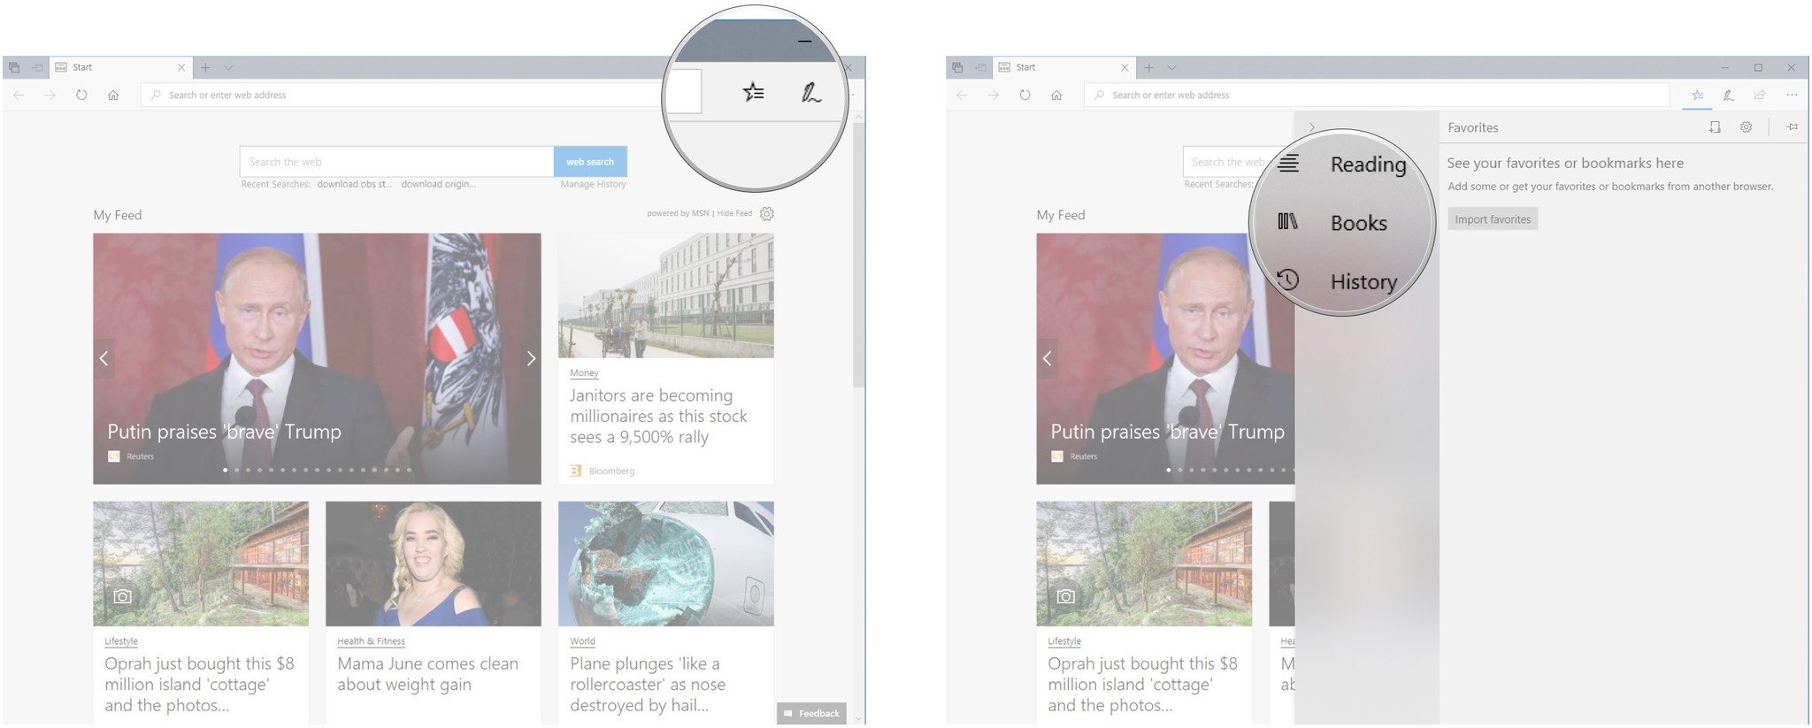Viewport: 1812px width, 728px height.
Task: Pin the Favorites pane open
Action: tap(1792, 127)
